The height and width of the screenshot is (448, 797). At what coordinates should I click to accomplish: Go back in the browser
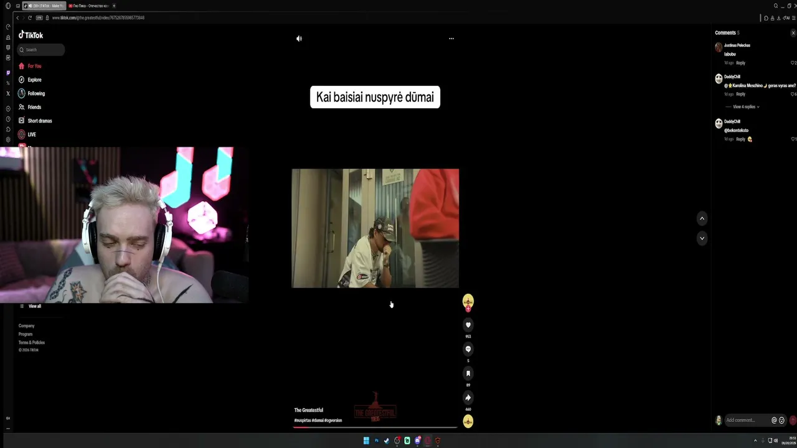point(17,18)
